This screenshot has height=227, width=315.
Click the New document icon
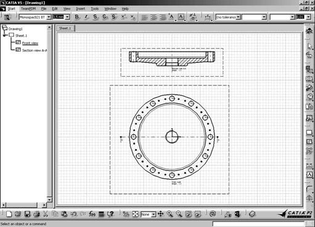coord(9,214)
